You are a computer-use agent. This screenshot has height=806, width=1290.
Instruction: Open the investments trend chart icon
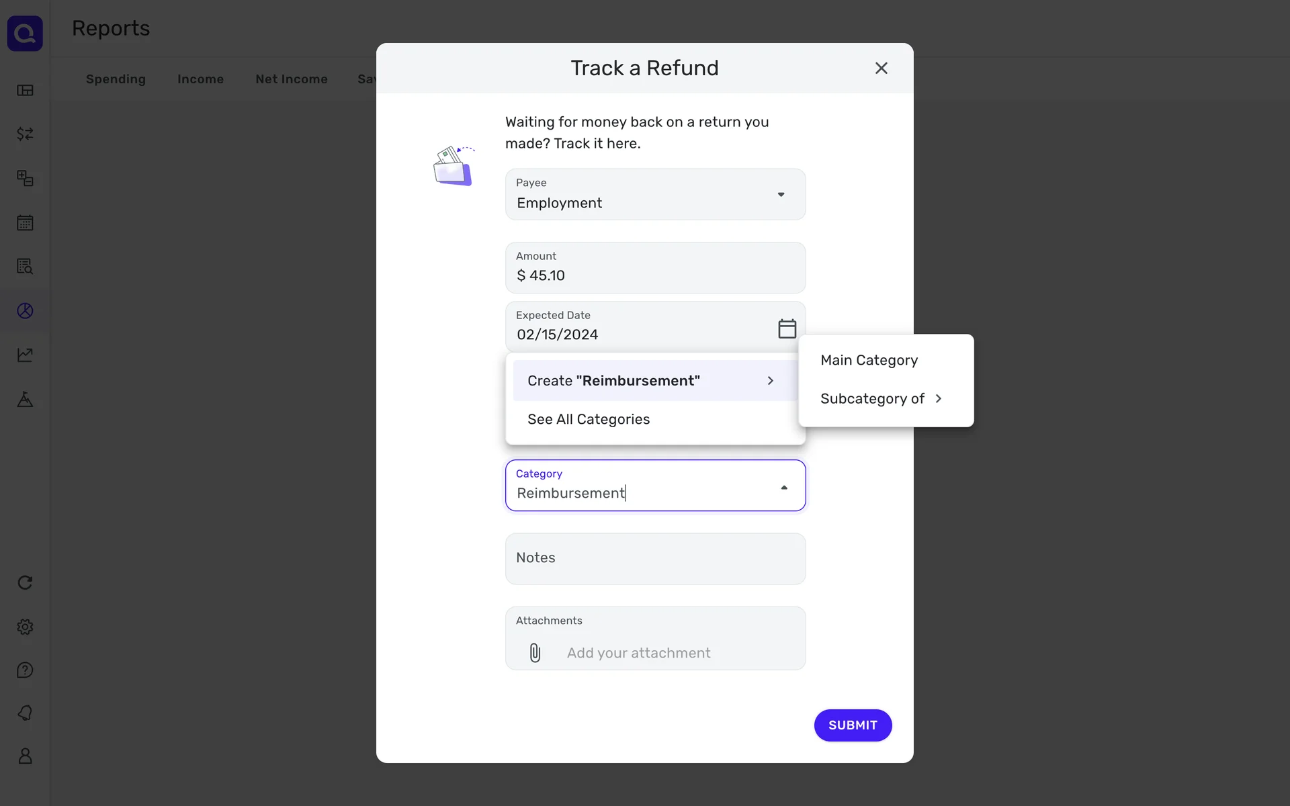(25, 355)
